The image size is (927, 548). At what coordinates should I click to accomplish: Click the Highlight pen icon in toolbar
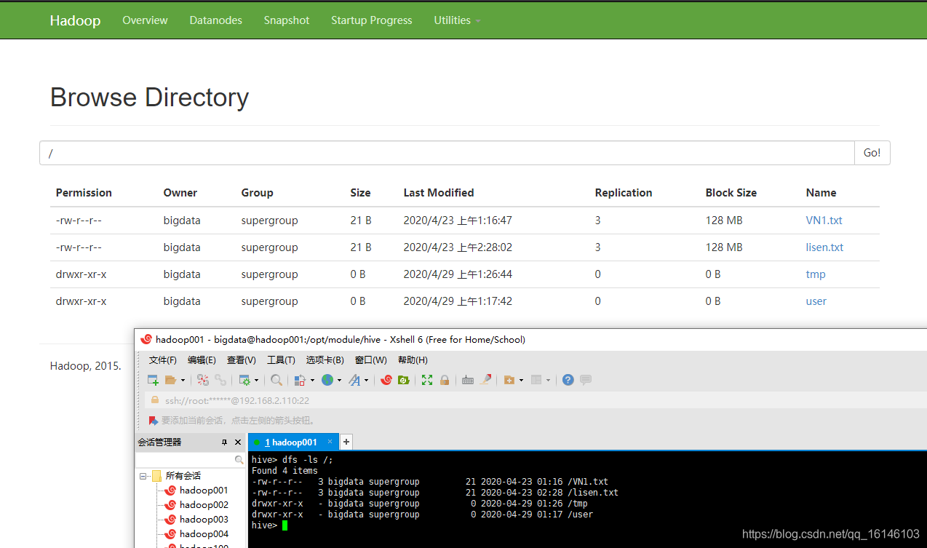click(x=486, y=380)
